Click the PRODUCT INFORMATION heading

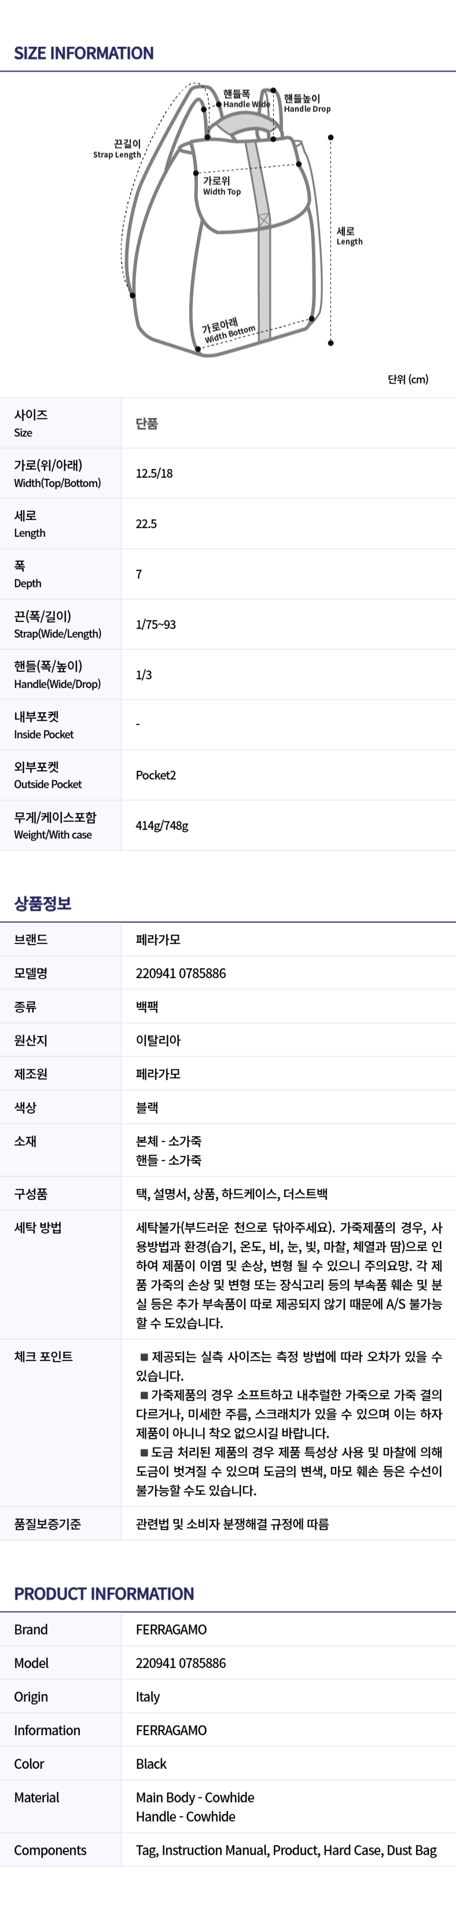(x=104, y=1593)
